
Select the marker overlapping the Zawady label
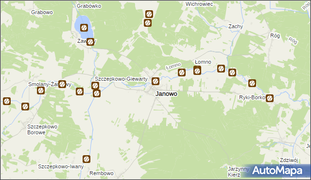90,42
